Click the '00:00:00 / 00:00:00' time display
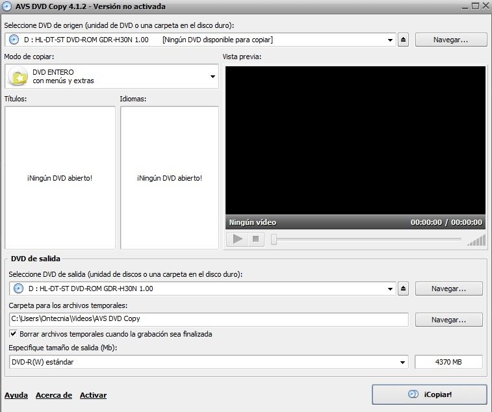 pos(447,222)
